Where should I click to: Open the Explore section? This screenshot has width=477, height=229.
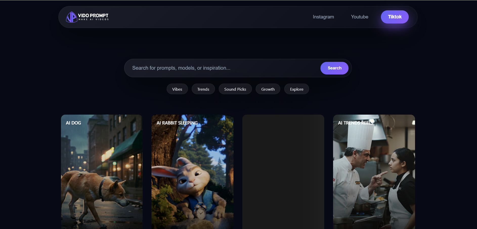pos(296,89)
